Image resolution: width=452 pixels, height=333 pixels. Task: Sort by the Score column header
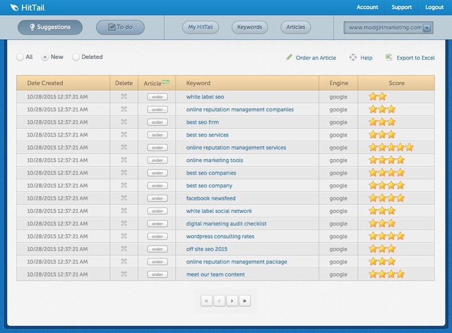(397, 83)
